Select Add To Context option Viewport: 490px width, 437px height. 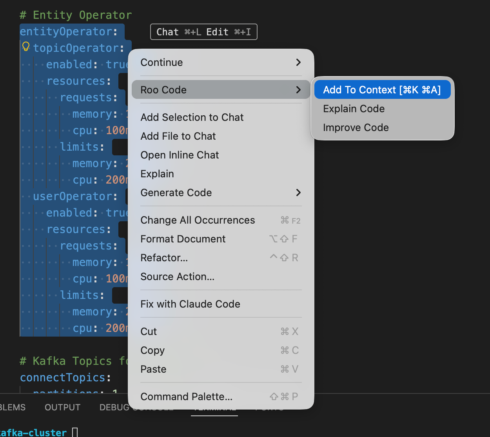click(x=382, y=90)
